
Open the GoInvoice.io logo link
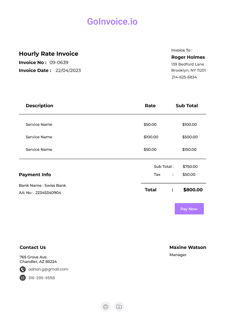(112, 22)
